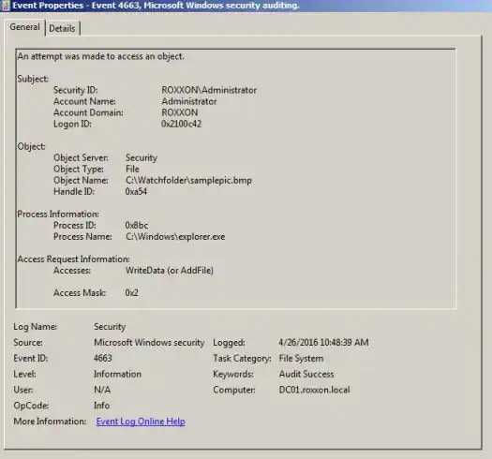Select Access Mask value 0x2

(x=132, y=293)
